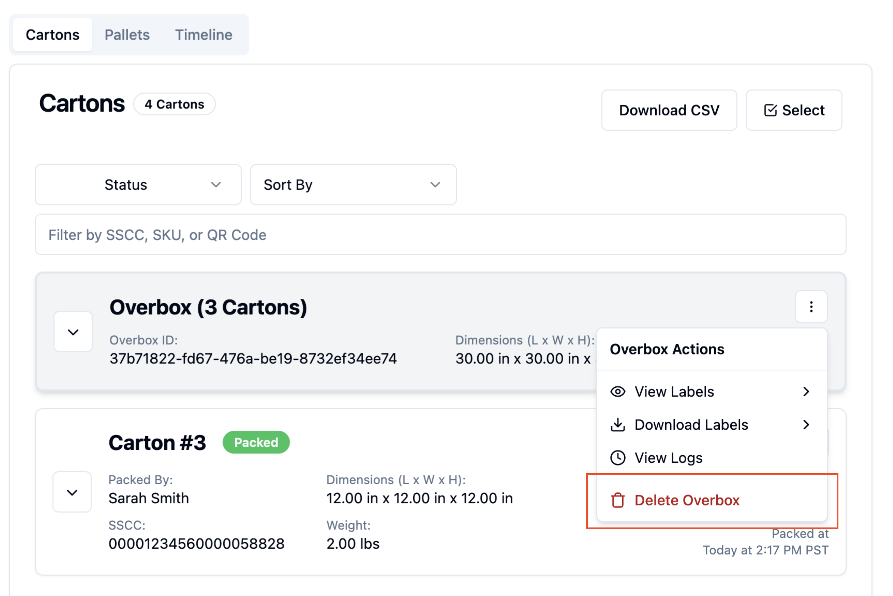Viewport: 893px width, 596px height.
Task: Open the View Labels submenu arrow
Action: point(806,391)
